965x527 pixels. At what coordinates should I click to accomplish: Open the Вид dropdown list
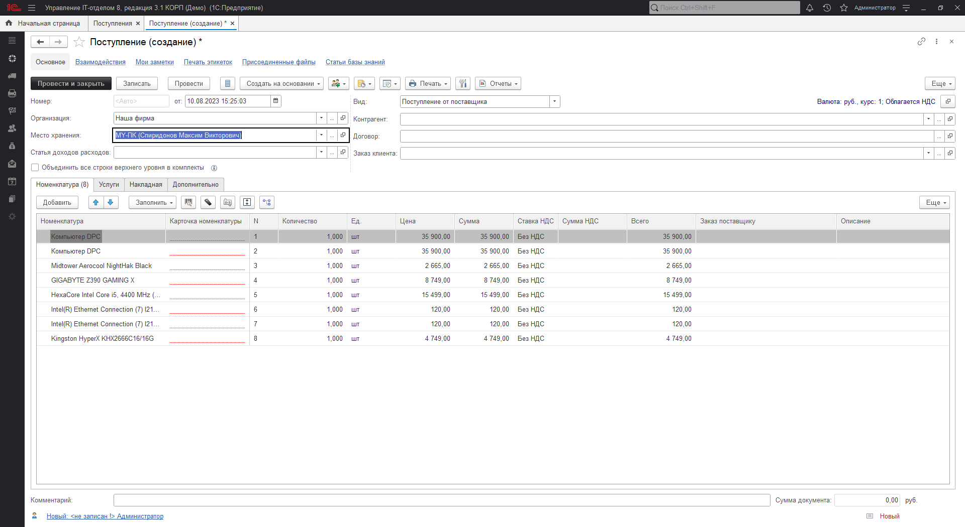554,102
